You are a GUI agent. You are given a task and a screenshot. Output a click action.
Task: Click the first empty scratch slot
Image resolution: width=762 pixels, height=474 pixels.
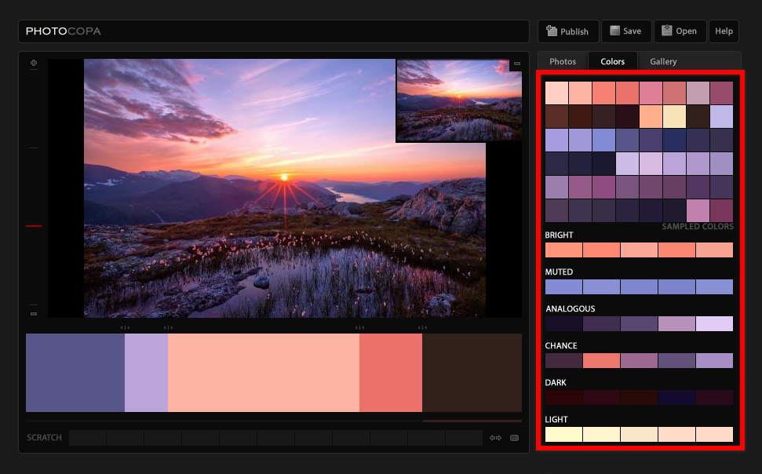tap(87, 438)
